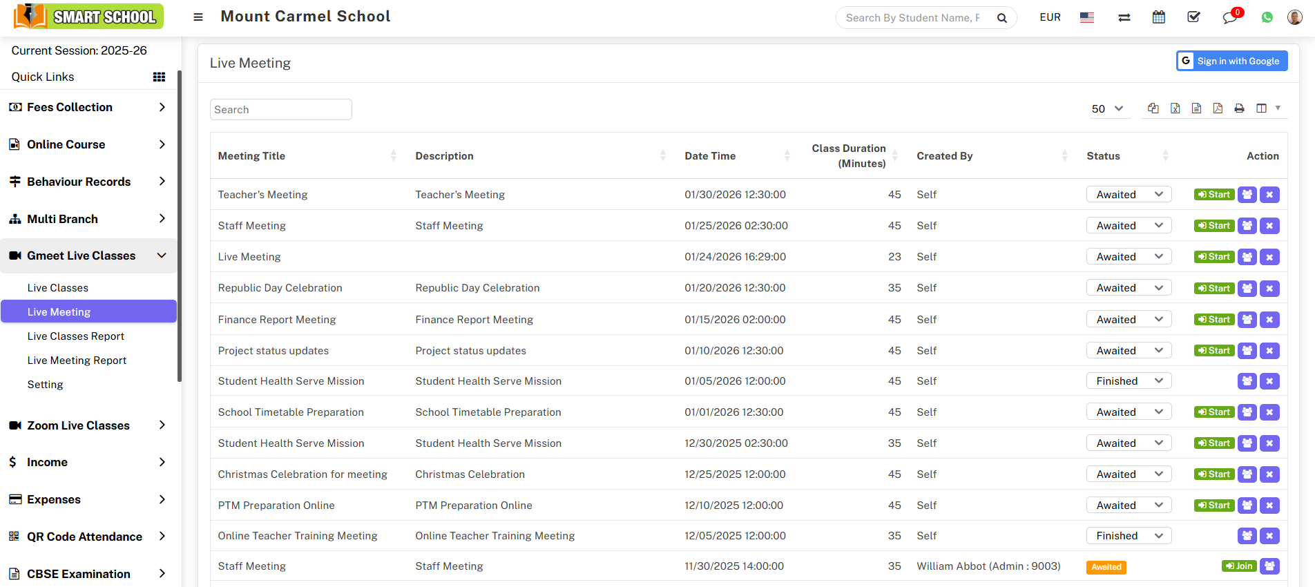1315x587 pixels.
Task: Open the 50 rows-per-page dropdown
Action: click(x=1107, y=109)
